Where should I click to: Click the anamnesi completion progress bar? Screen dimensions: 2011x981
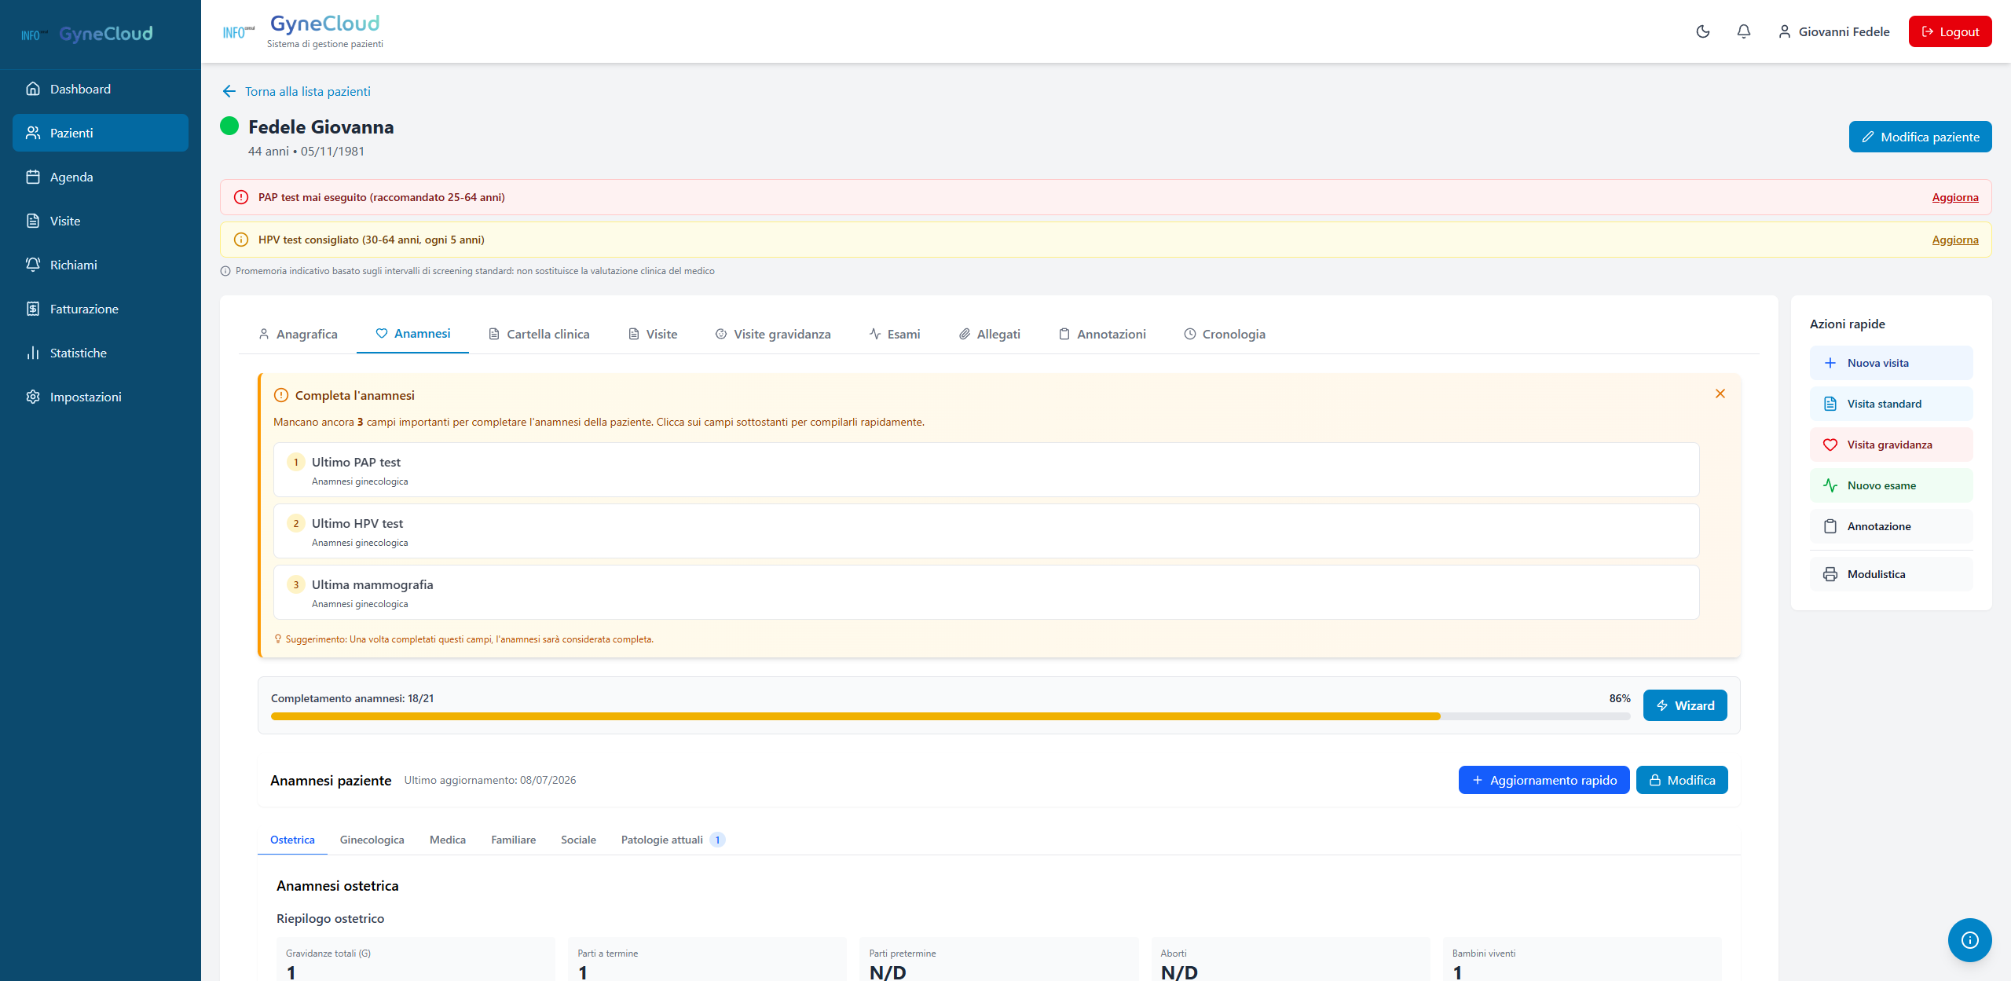click(x=950, y=716)
